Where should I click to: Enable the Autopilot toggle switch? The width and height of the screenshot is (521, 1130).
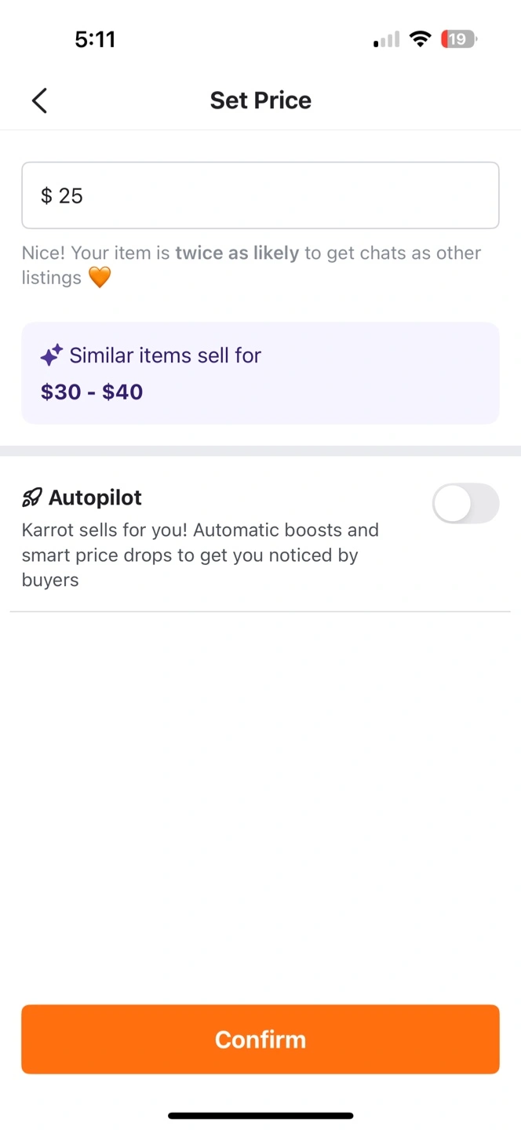pyautogui.click(x=465, y=503)
